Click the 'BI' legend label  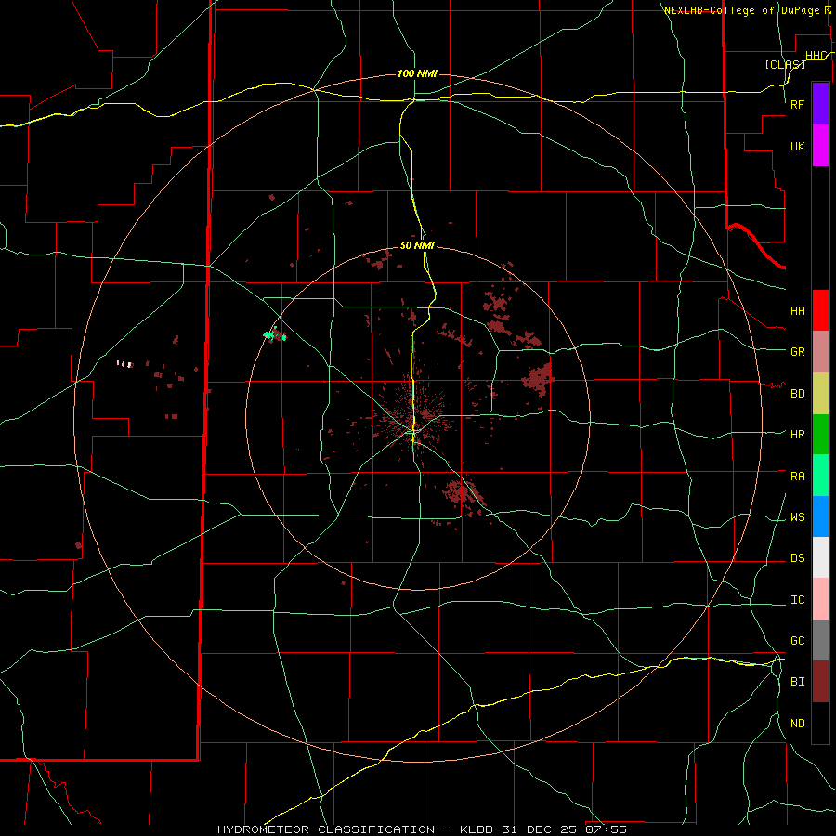click(798, 682)
